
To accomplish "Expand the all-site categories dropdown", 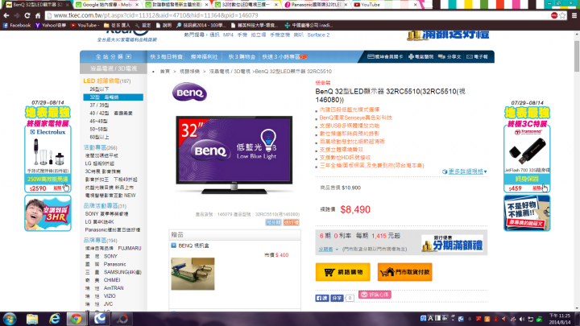I will tap(114, 56).
